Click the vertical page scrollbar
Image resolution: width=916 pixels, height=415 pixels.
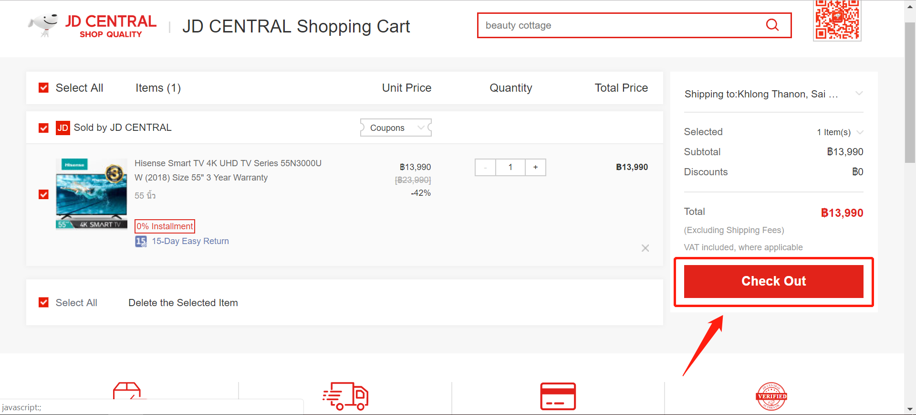(x=910, y=93)
